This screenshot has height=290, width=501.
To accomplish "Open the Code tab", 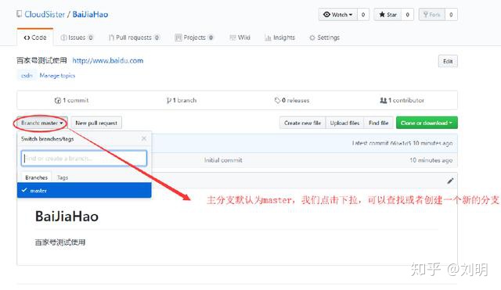I will (34, 38).
